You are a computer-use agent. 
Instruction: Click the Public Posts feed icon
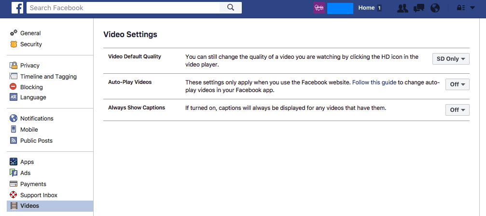14,140
